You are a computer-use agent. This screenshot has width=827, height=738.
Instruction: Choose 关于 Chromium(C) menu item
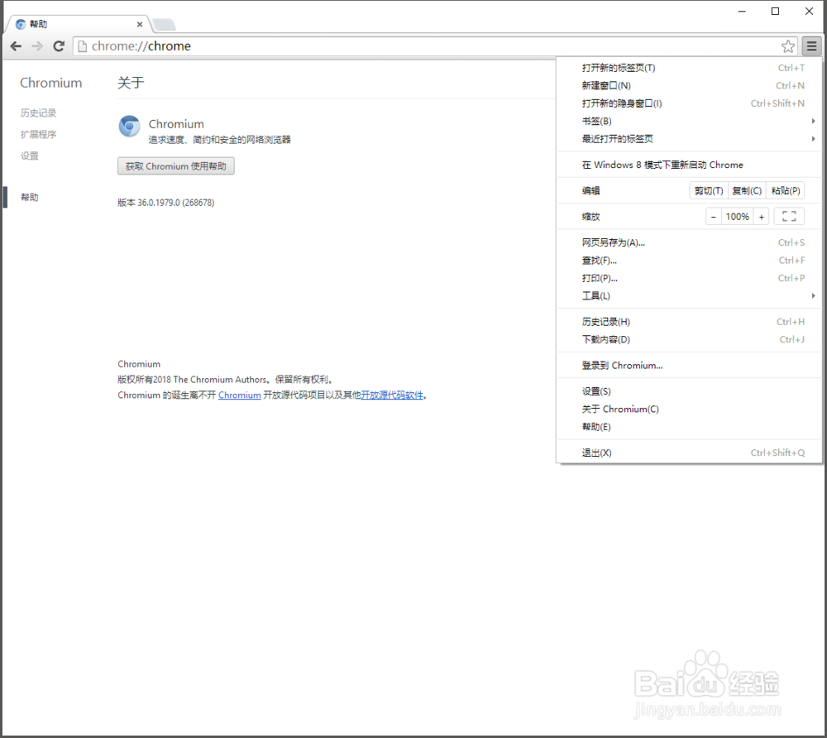(690, 409)
